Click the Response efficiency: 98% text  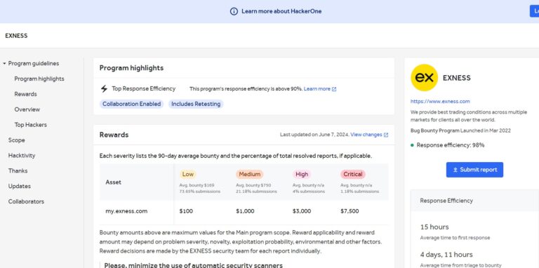point(451,145)
